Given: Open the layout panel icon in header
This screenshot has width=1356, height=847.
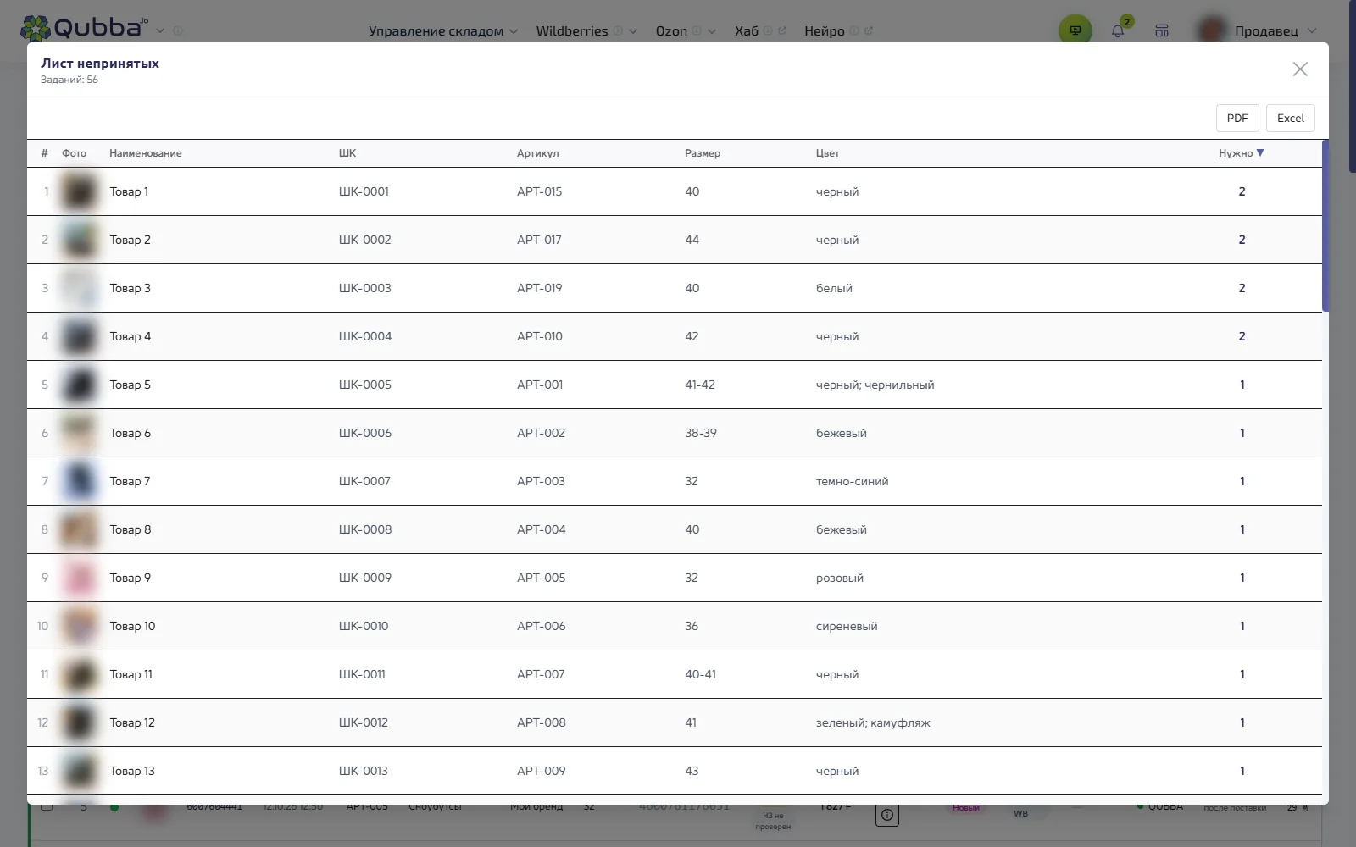Looking at the screenshot, I should [1162, 30].
